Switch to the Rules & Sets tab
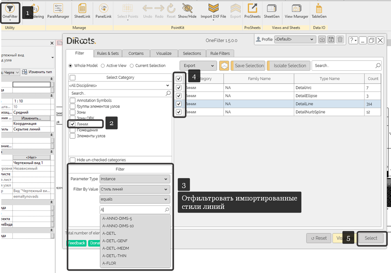 point(108,53)
